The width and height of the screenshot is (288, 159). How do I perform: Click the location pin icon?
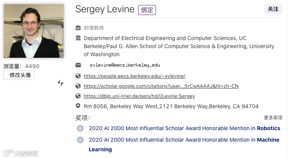(78, 106)
